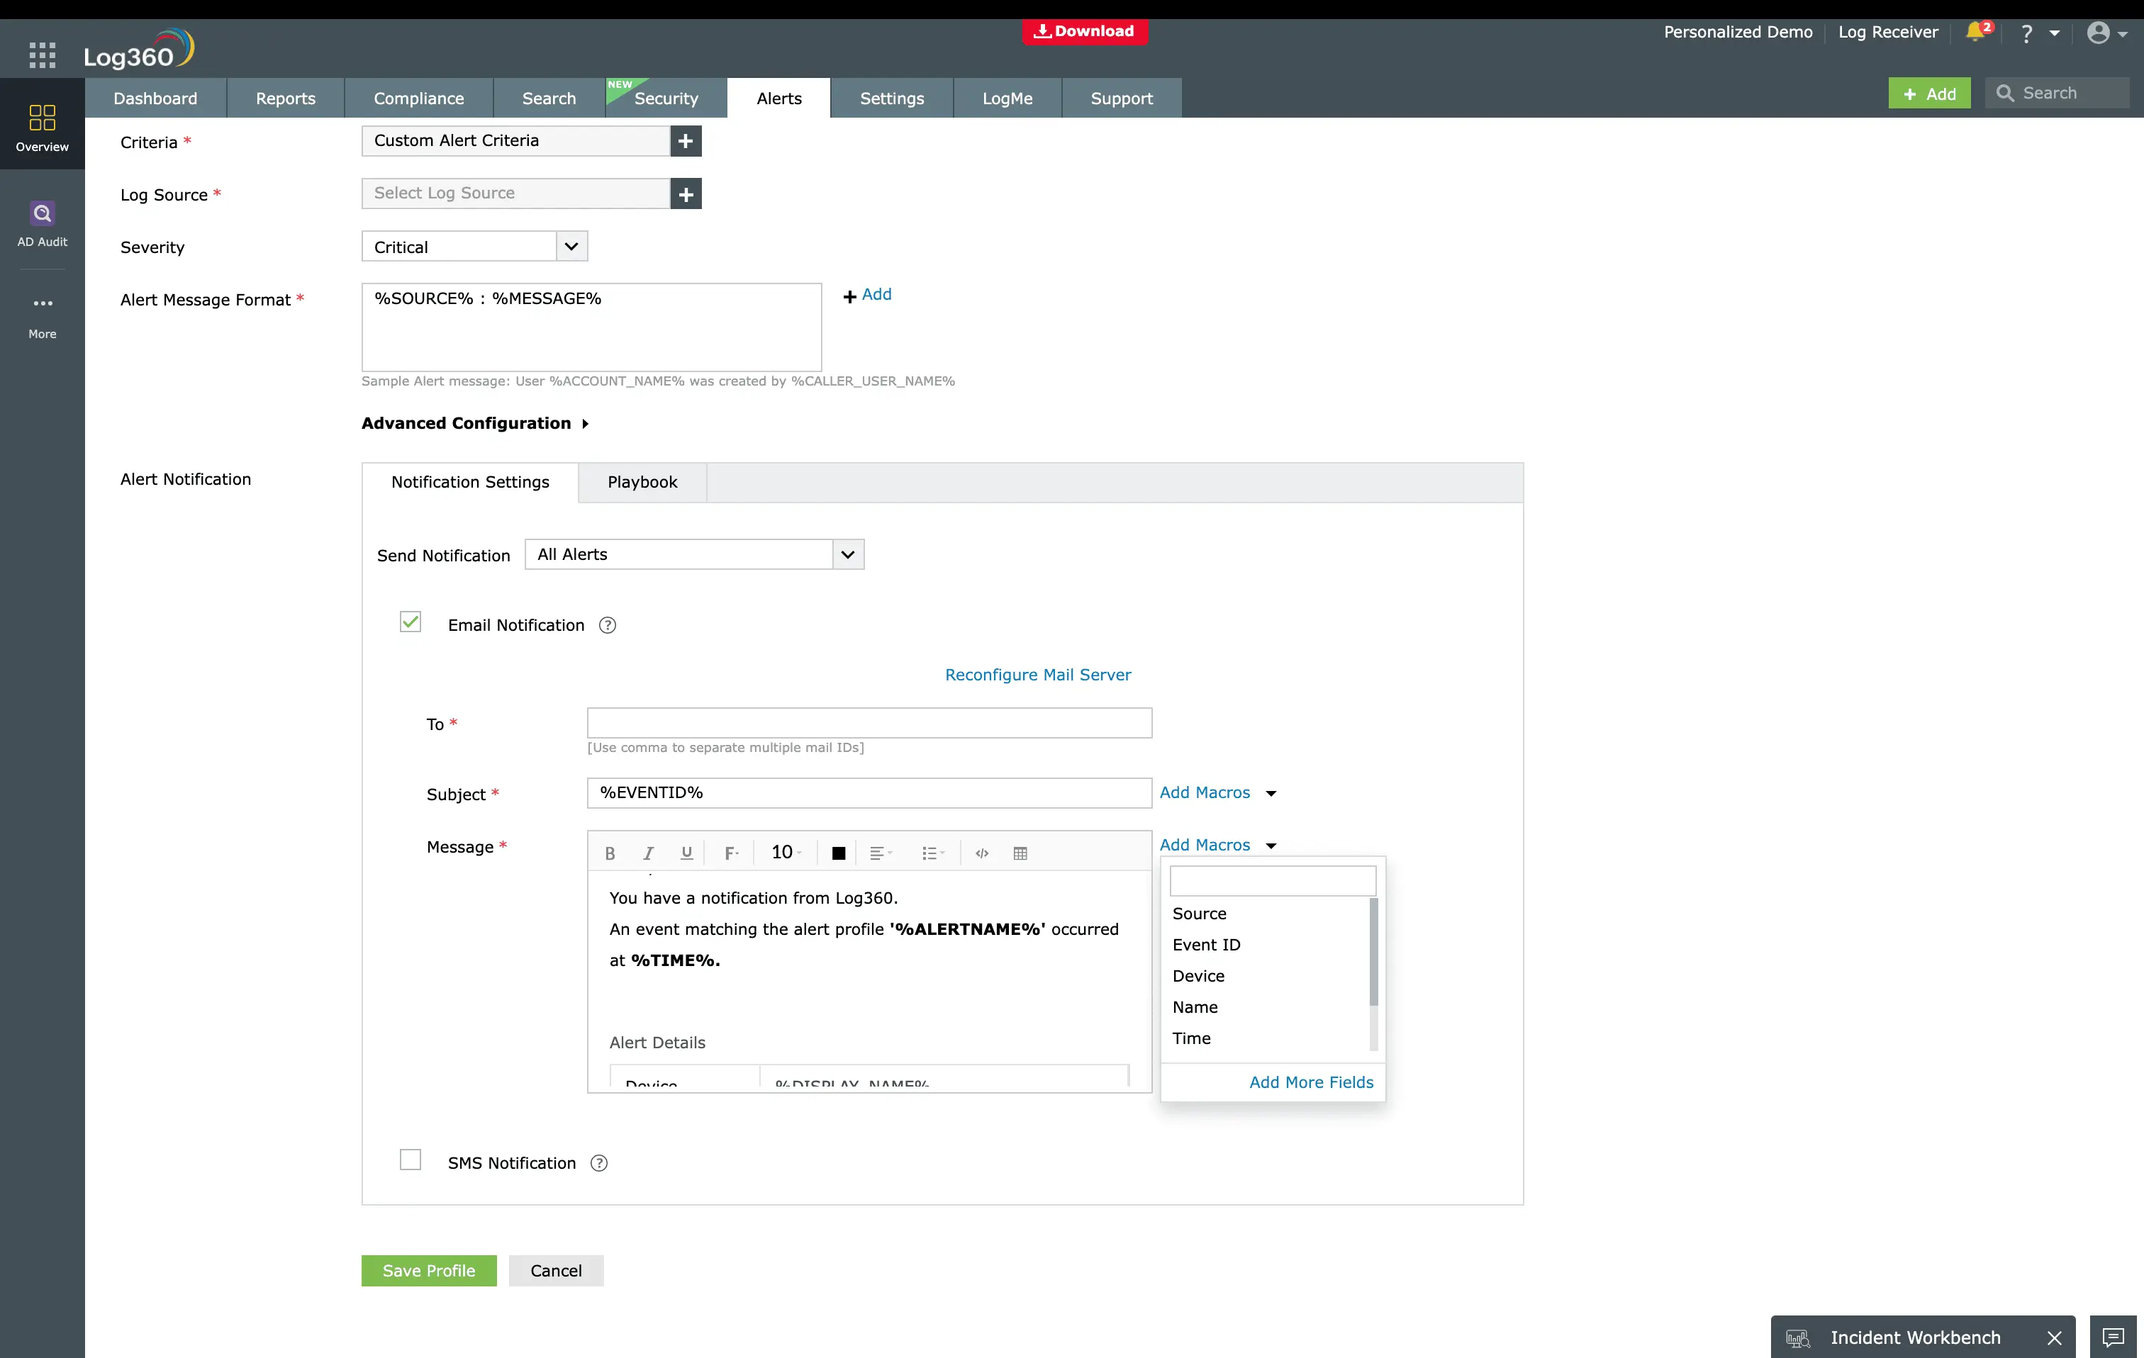Screen dimensions: 2144x1358
Task: Open text color black swatch
Action: 838,853
